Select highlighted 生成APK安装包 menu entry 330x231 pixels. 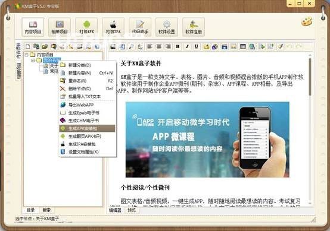[x=88, y=128]
